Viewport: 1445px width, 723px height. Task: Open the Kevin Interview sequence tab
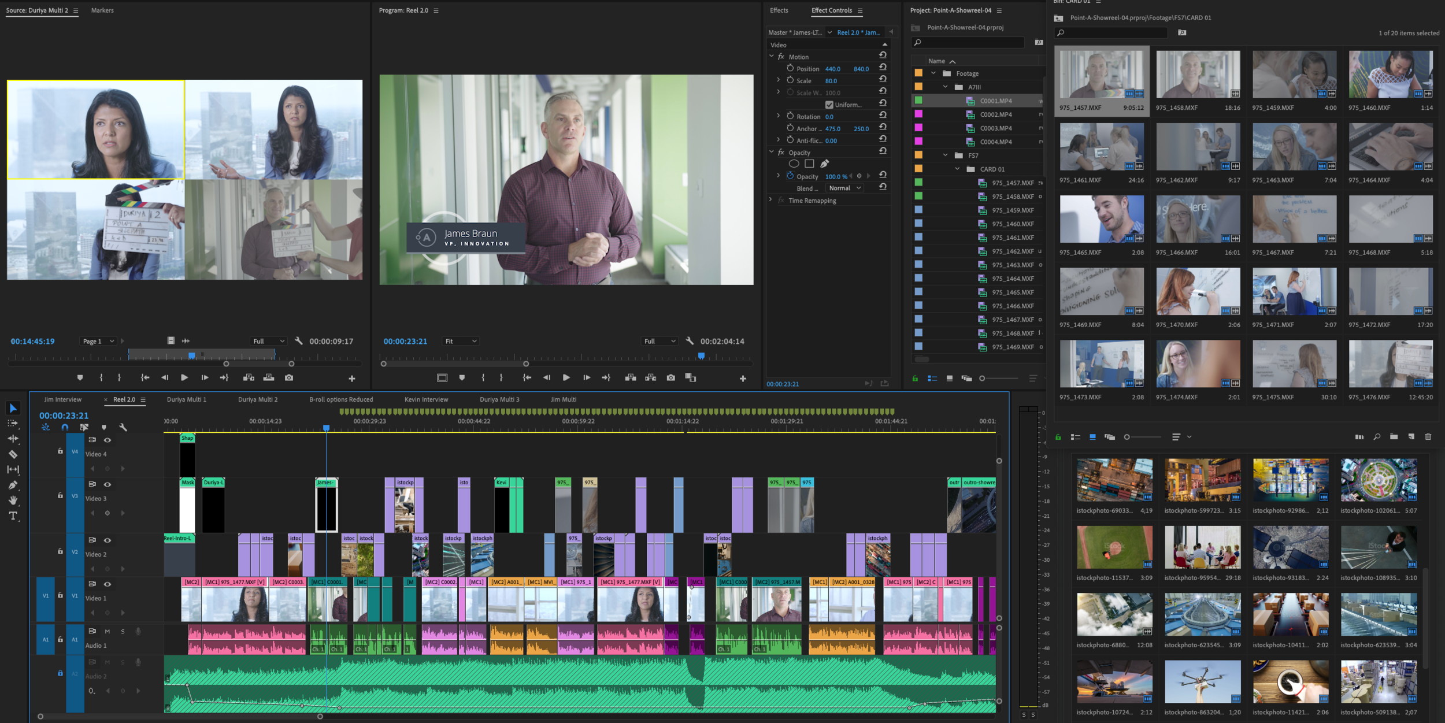(x=427, y=399)
